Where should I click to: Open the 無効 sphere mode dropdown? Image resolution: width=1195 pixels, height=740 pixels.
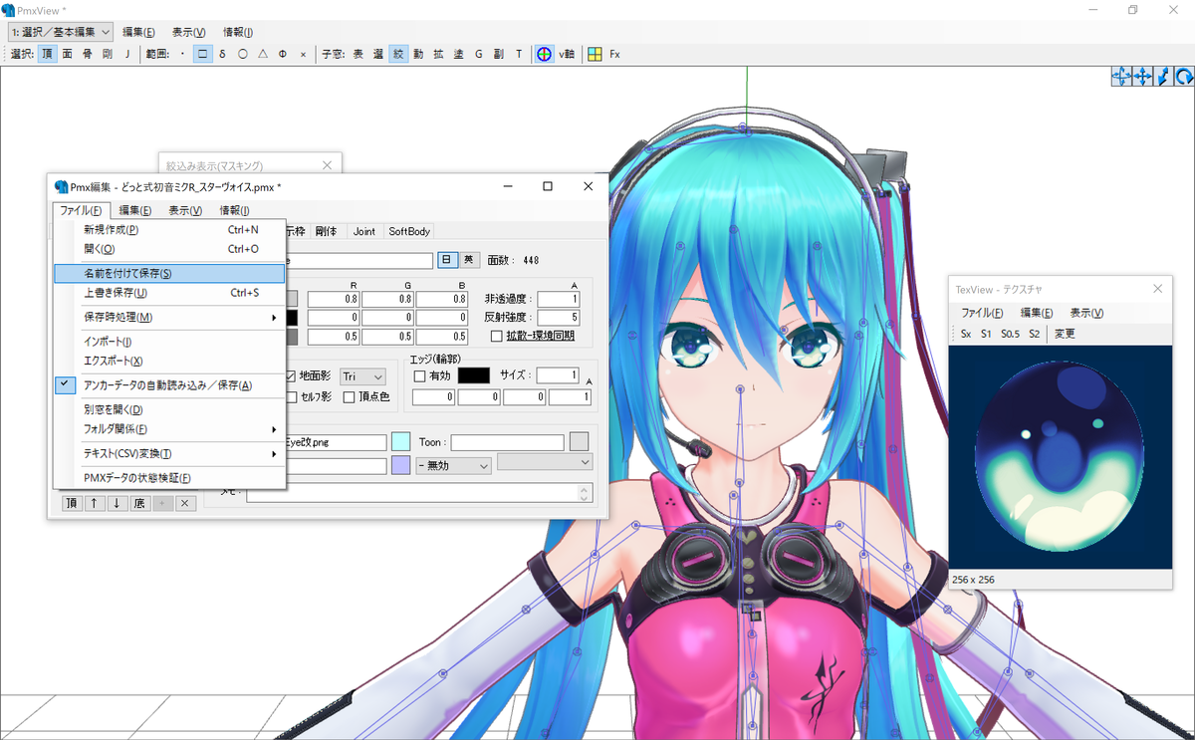point(454,465)
